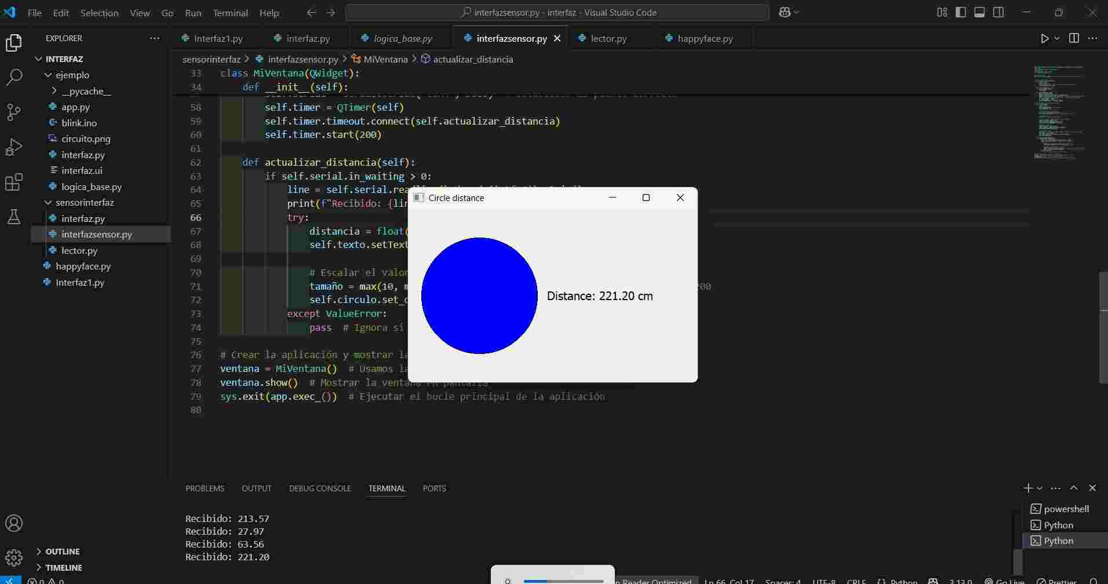This screenshot has width=1108, height=584.
Task: Open the Manage gear icon
Action: click(x=14, y=558)
